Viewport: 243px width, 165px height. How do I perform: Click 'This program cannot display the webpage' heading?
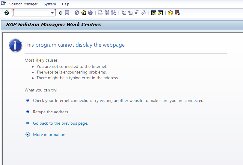[x=75, y=45]
